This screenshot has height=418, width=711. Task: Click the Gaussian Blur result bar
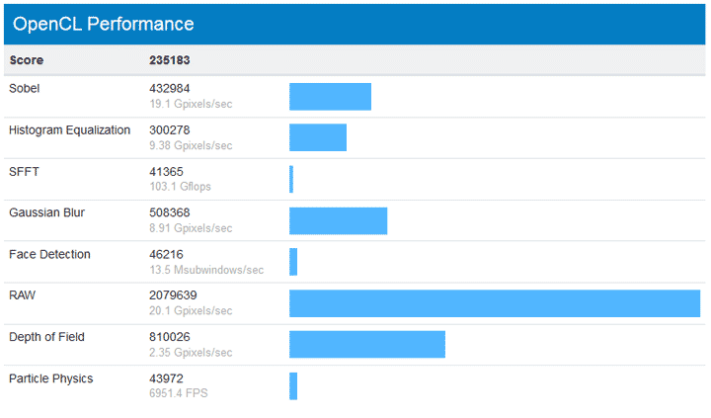pyautogui.click(x=339, y=221)
